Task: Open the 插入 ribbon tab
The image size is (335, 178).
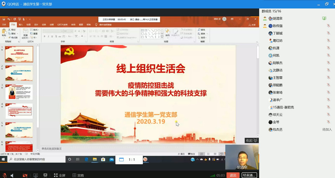Action: click(x=21, y=24)
